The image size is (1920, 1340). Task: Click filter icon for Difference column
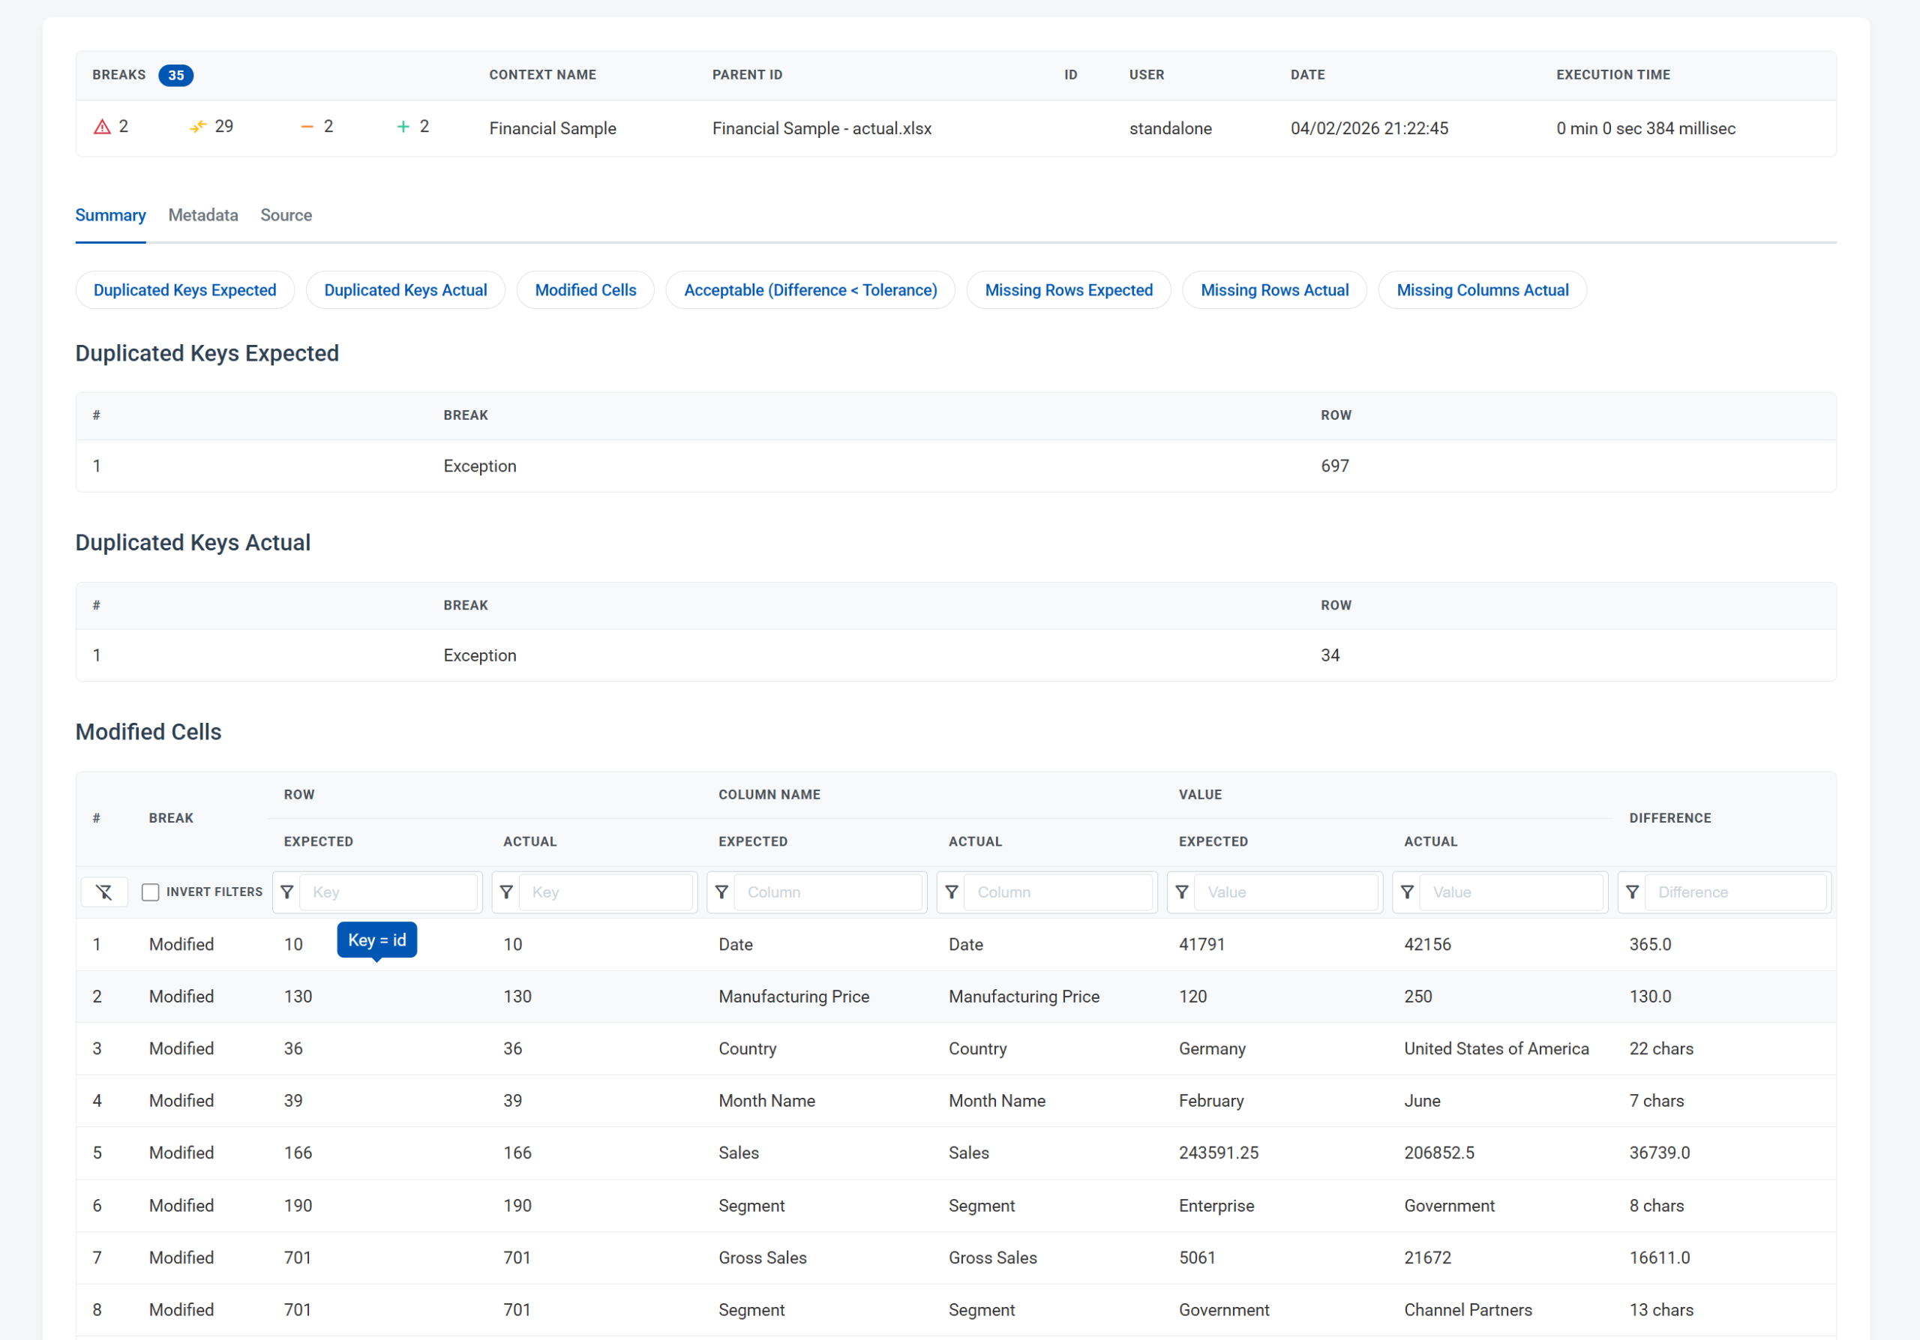point(1632,892)
